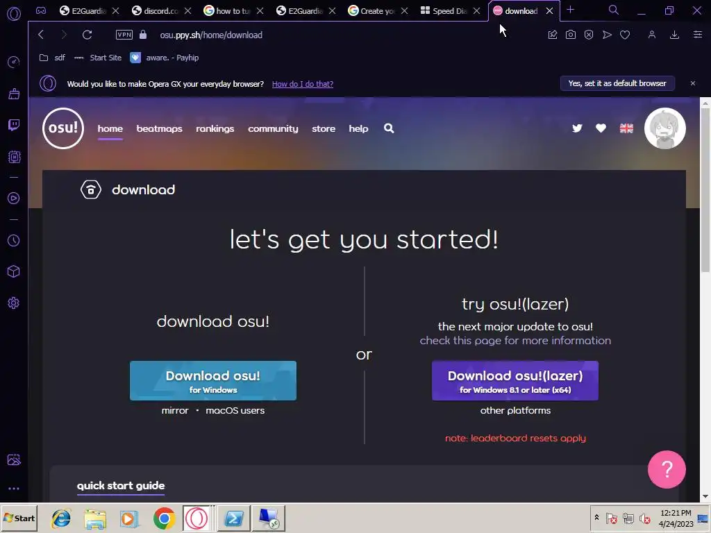Viewport: 711px width, 533px height.
Task: Click 'Yes, set it as default browser'
Action: [617, 83]
